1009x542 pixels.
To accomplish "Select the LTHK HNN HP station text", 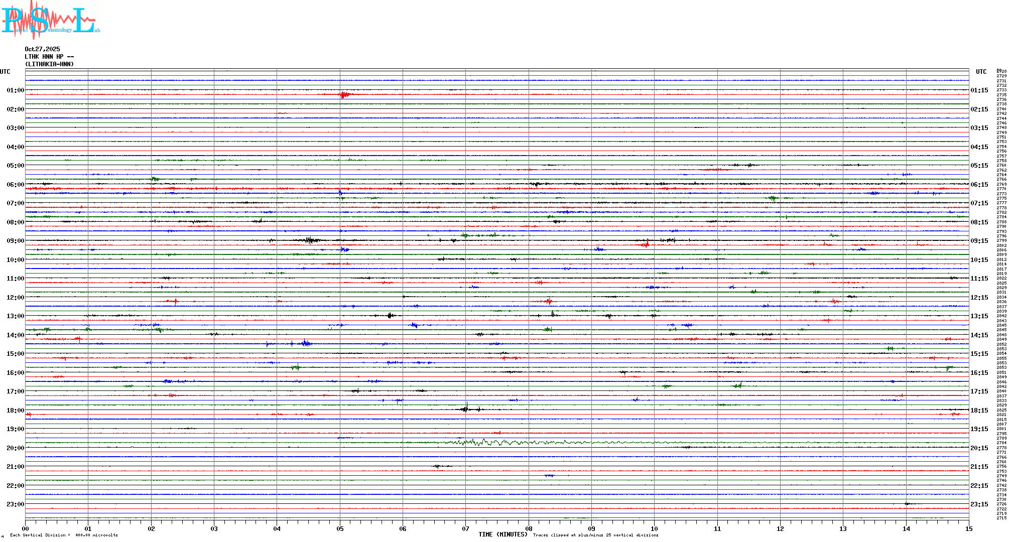I will (49, 57).
